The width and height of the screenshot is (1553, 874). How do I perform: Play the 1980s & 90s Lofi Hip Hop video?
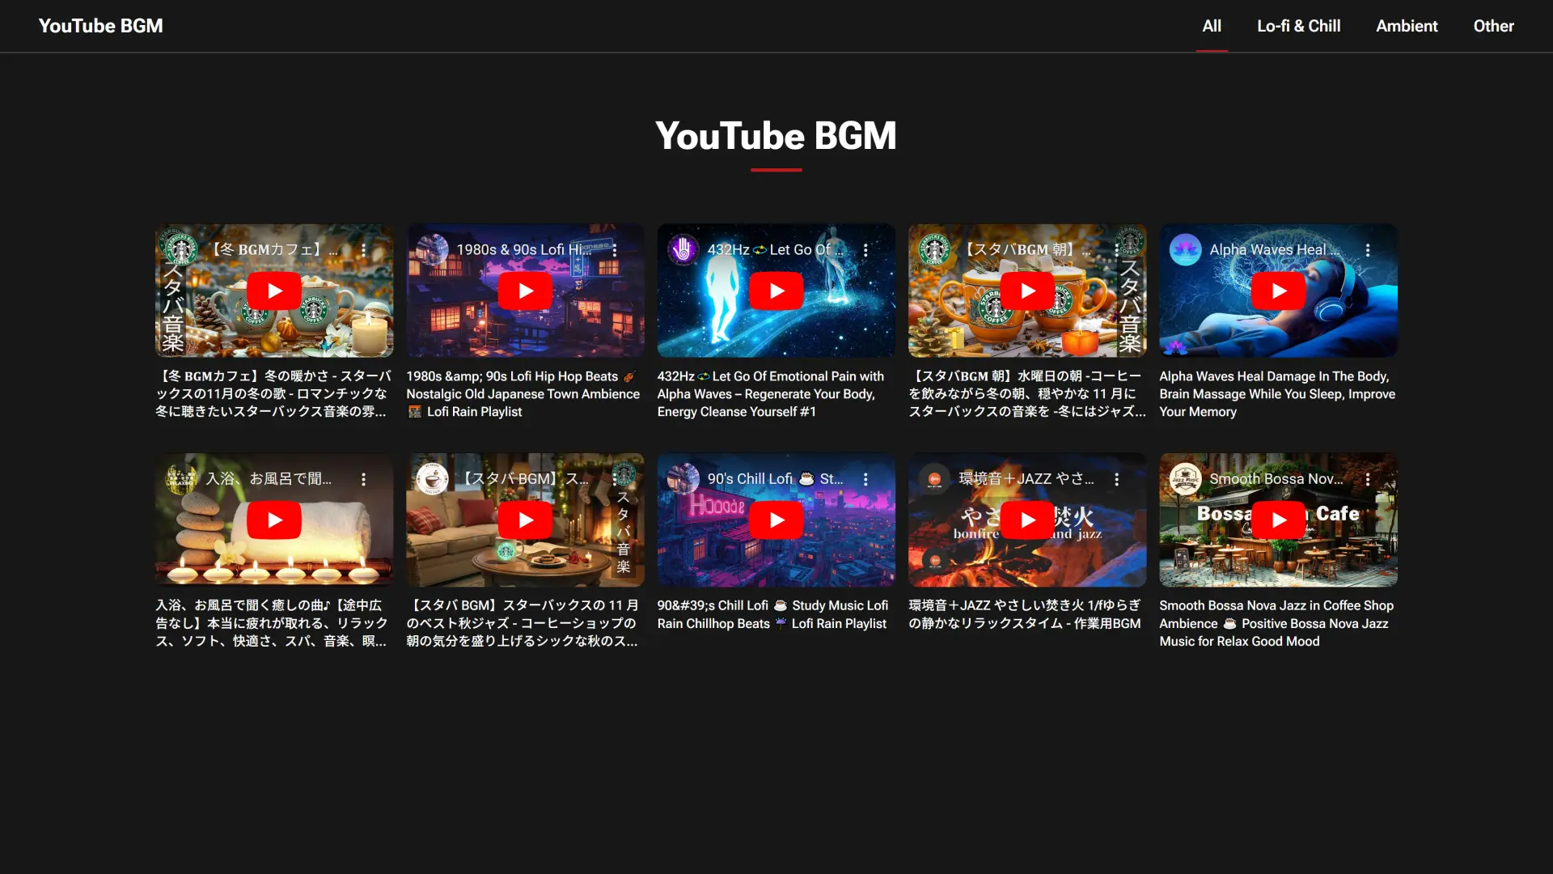(x=525, y=291)
